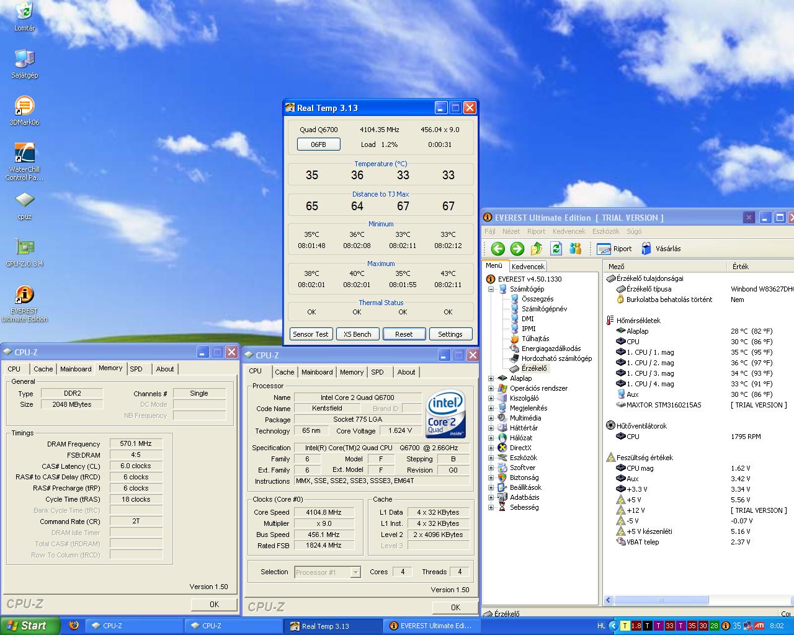794x635 pixels.
Task: Click the Mező column header in EVEREST
Action: point(664,267)
